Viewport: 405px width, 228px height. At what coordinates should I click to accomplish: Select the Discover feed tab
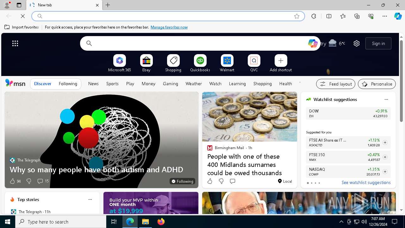pos(43,84)
